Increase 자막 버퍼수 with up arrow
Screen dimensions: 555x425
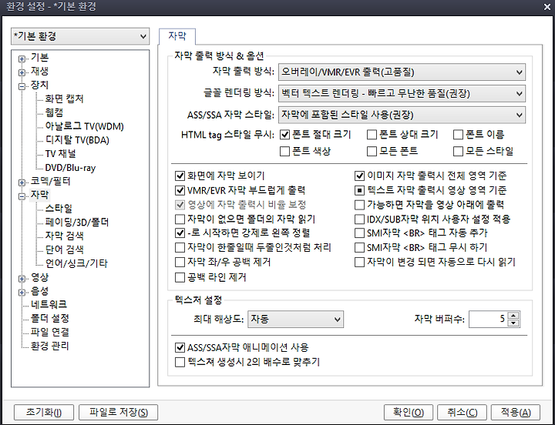(x=513, y=316)
